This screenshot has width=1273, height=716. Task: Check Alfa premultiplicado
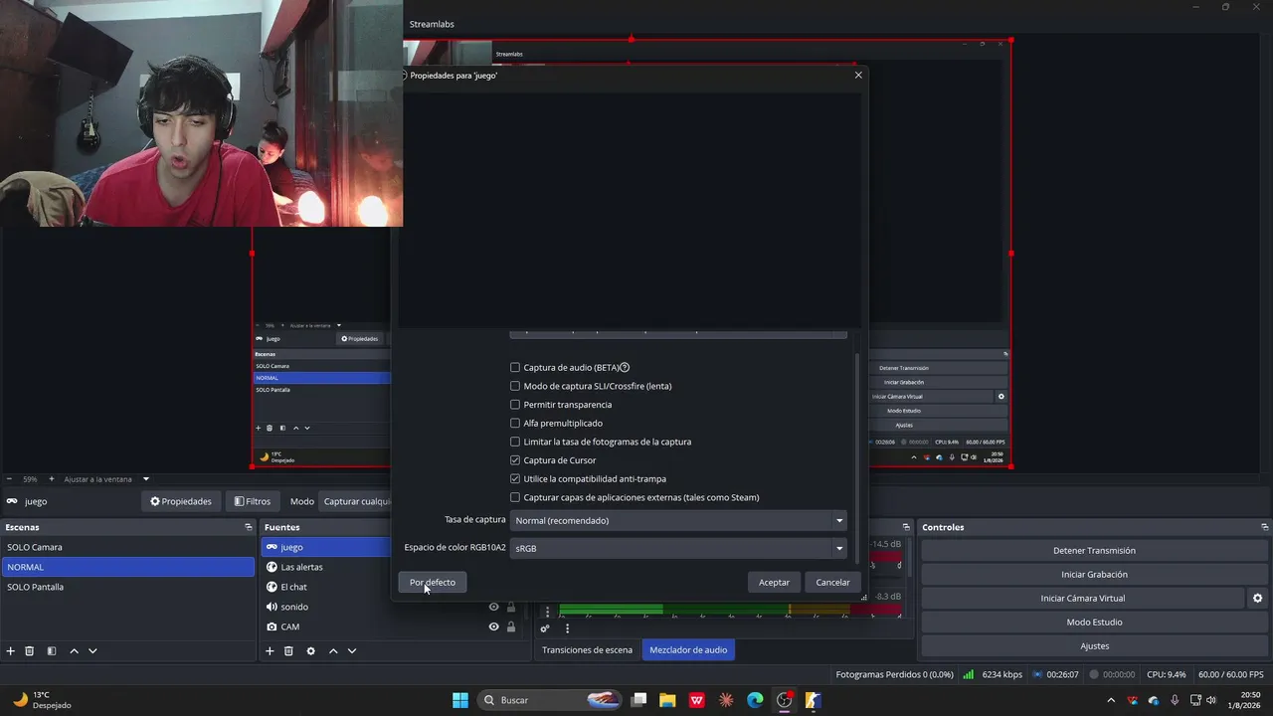coord(515,424)
